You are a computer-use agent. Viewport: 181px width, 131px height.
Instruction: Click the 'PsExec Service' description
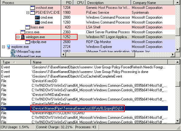[98, 13]
